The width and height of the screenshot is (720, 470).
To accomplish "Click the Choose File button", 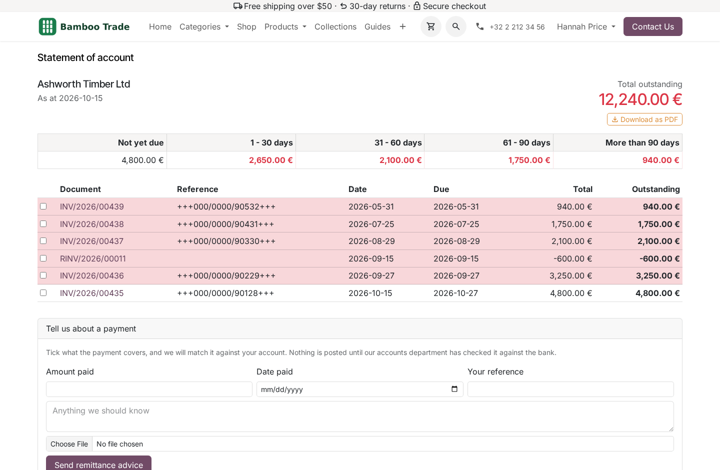I will (69, 444).
